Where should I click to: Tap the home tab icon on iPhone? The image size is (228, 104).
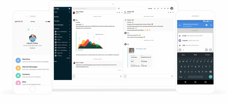(28, 29)
